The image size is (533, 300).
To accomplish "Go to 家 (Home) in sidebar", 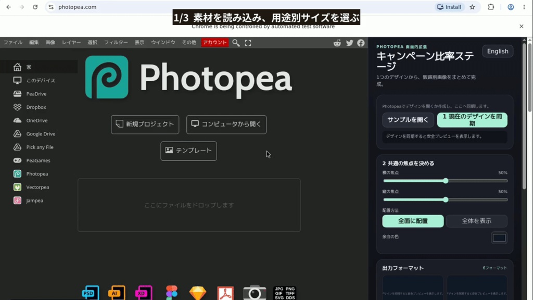I will (39, 67).
